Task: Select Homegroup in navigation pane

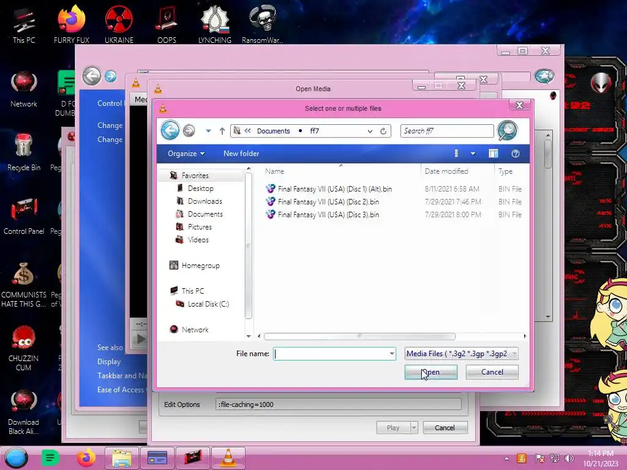Action: point(200,266)
